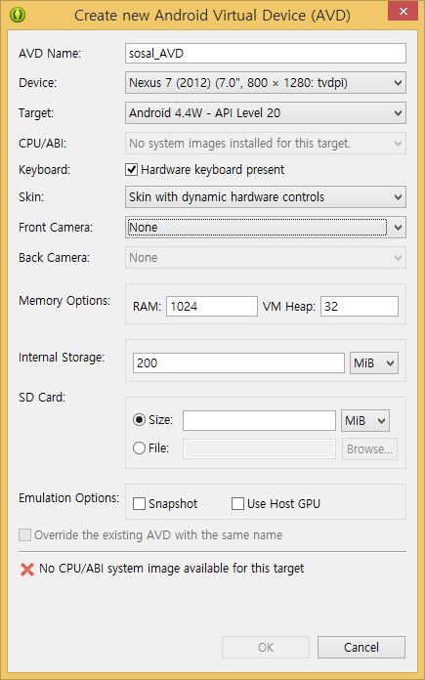The width and height of the screenshot is (425, 680).
Task: Enable the Snapshot checkbox
Action: tap(139, 504)
